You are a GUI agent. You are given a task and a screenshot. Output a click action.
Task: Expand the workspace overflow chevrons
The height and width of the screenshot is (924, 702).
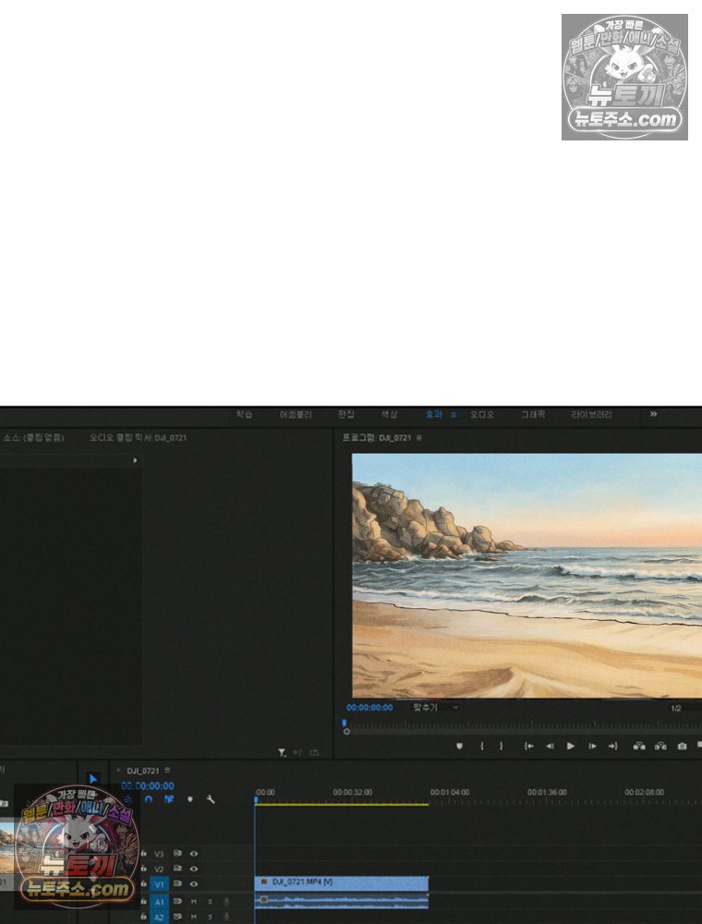(653, 414)
